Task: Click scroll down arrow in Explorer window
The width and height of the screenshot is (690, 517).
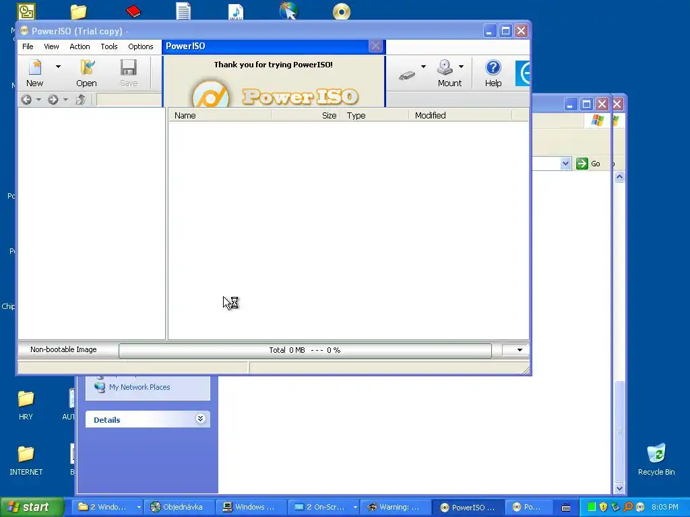Action: coord(620,488)
